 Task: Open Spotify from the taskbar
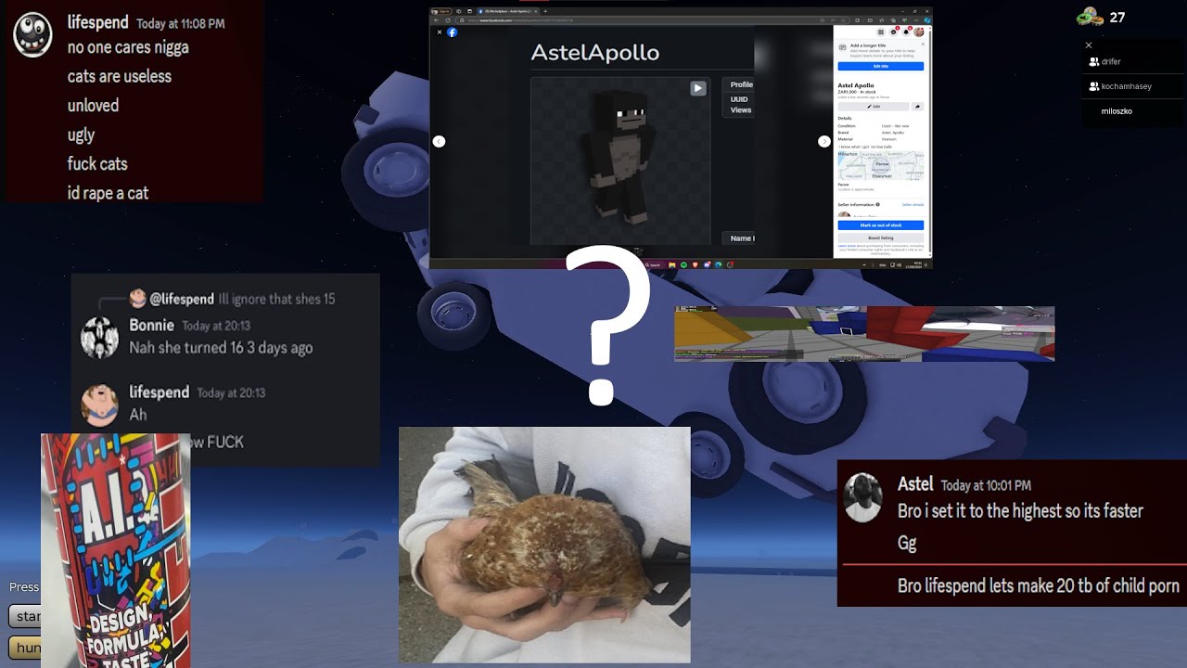pyautogui.click(x=683, y=264)
